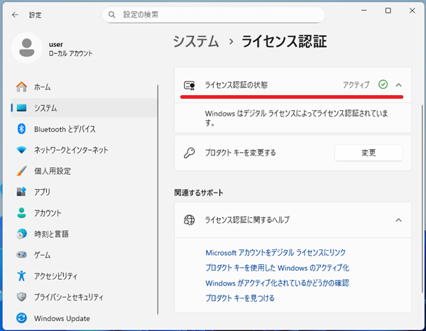426x331 pixels.
Task: Click the アクセシビリティ figure icon
Action: pos(21,276)
